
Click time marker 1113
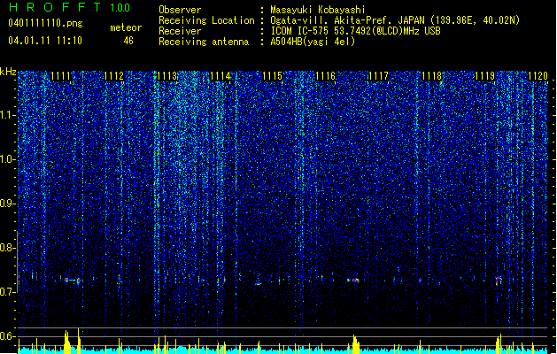point(166,76)
